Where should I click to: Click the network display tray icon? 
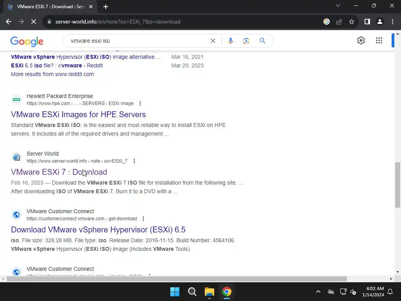(343, 292)
